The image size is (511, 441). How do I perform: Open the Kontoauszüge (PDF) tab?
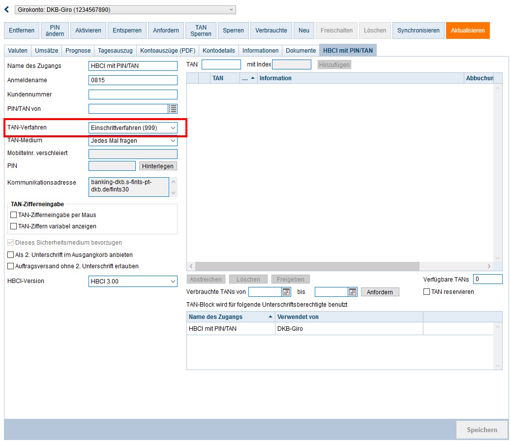point(167,51)
